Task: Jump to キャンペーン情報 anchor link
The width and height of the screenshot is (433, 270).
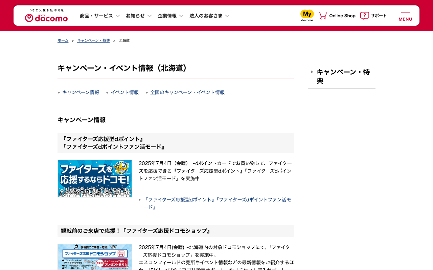Action: coord(81,92)
